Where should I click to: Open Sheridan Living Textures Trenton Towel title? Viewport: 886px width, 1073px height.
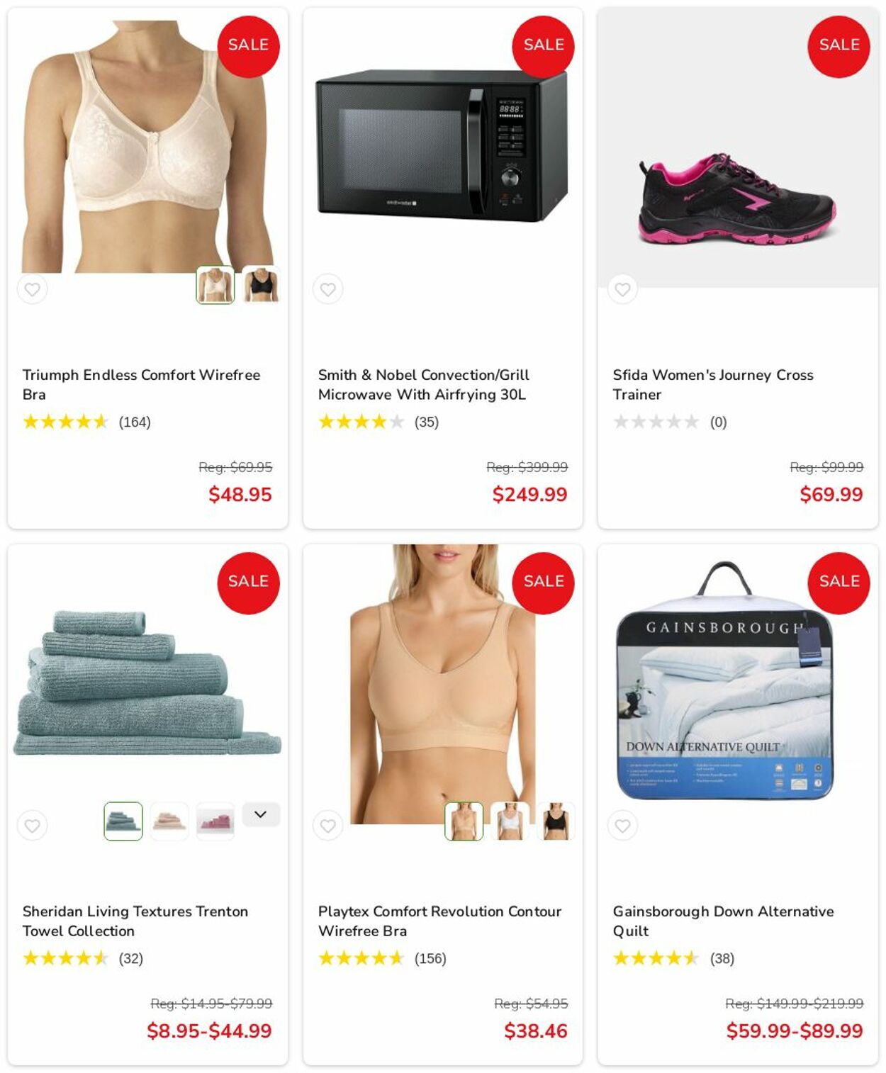(x=135, y=921)
